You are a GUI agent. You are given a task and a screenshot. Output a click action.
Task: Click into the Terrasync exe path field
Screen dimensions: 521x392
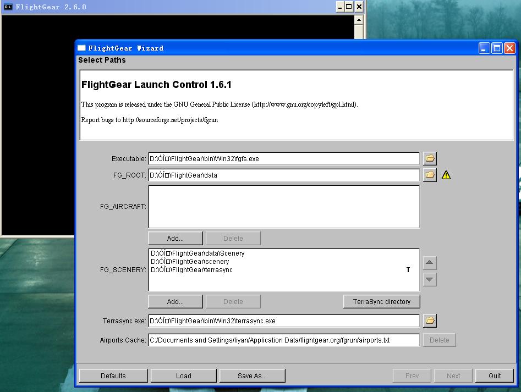click(x=284, y=321)
